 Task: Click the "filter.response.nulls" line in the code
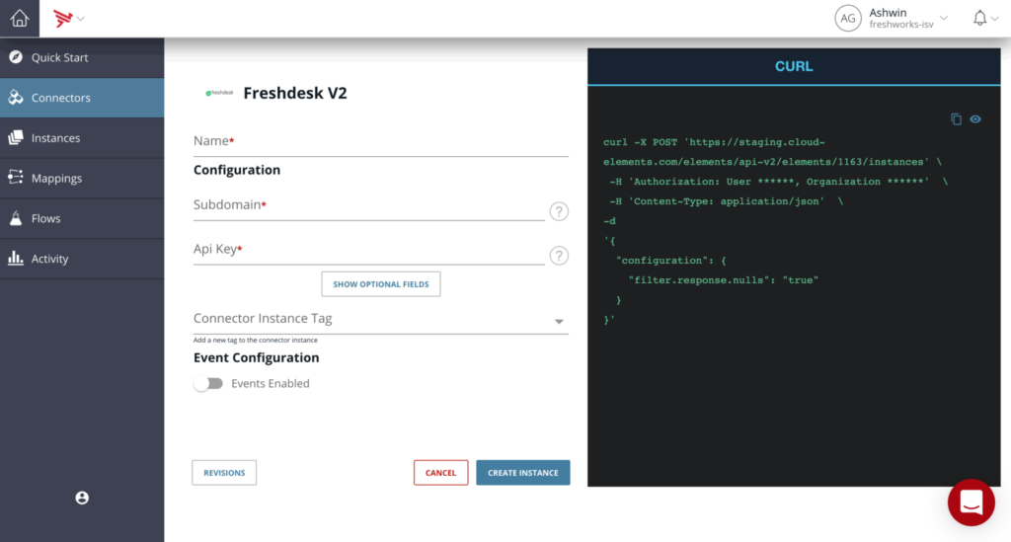click(723, 280)
